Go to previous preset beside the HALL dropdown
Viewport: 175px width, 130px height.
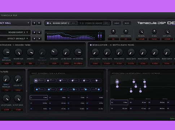click(34, 23)
